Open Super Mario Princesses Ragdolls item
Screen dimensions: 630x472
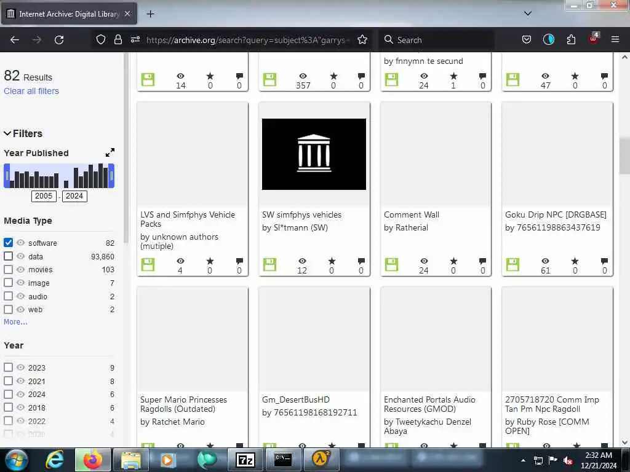(x=183, y=404)
